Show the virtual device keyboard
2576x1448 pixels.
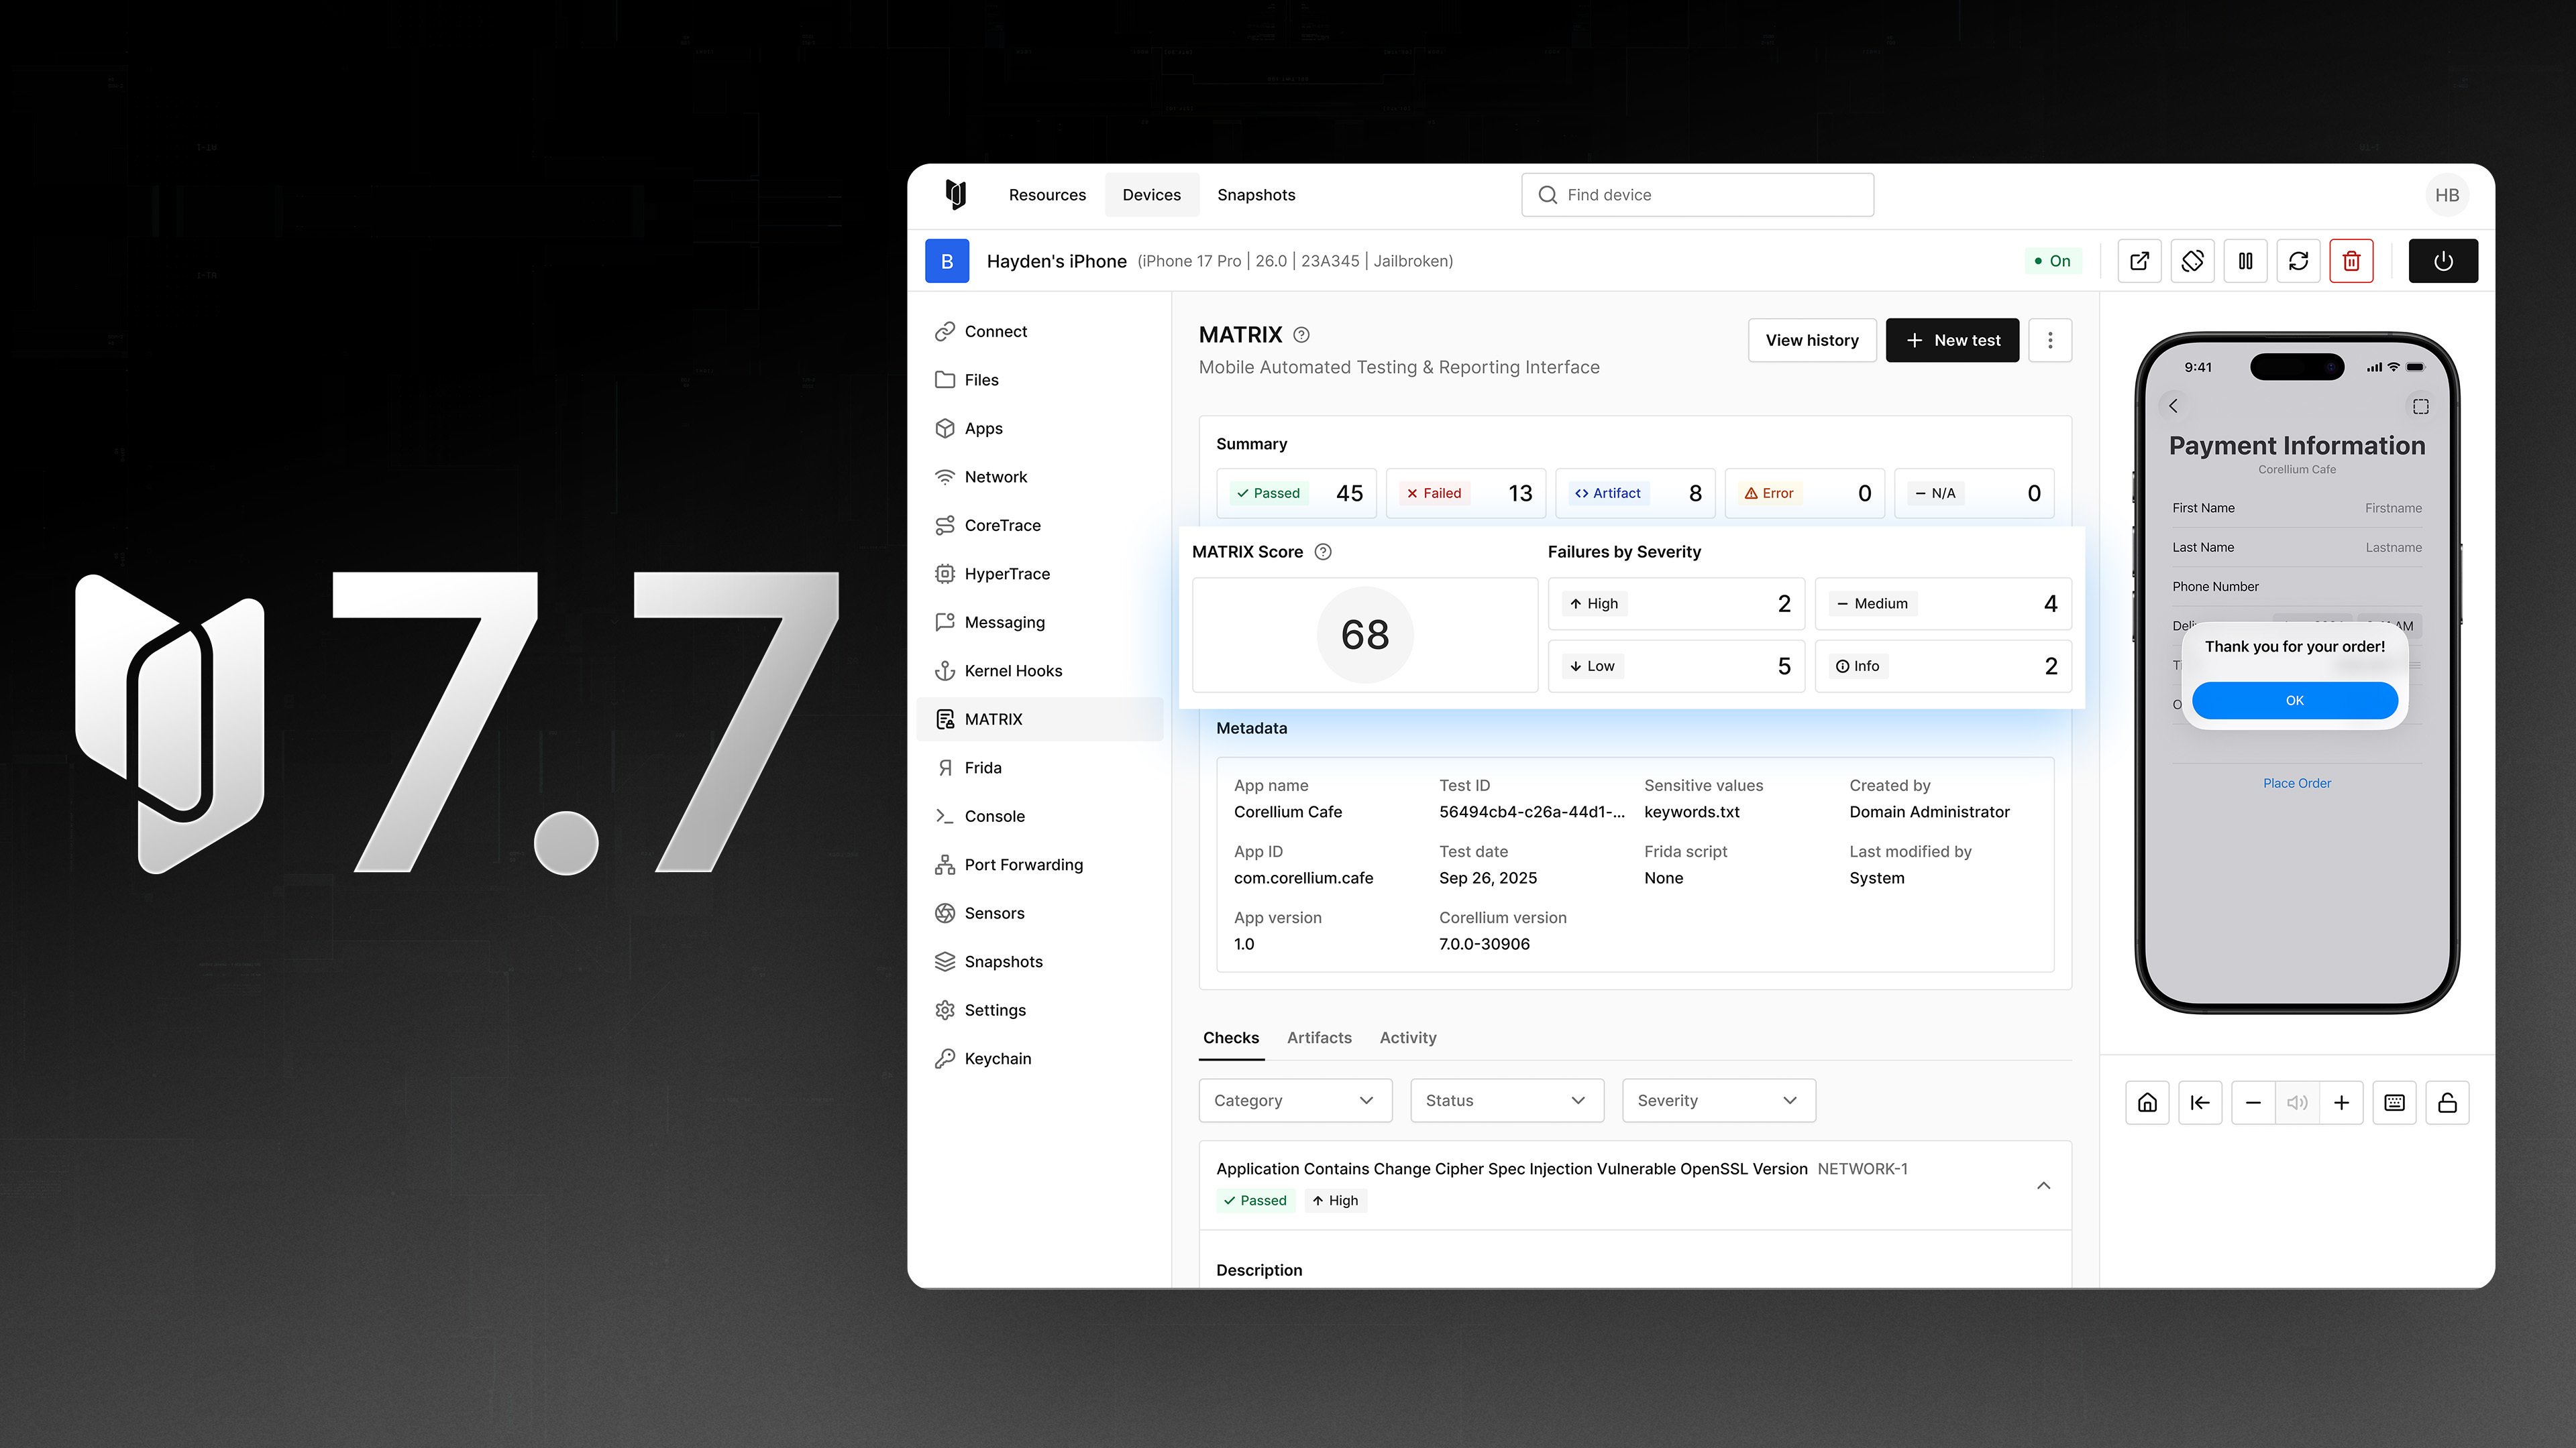point(2394,1102)
